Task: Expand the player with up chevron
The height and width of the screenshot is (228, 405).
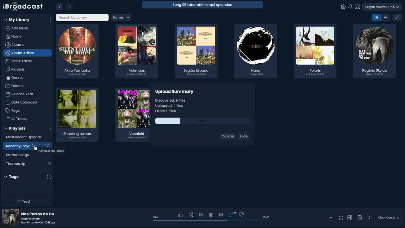Action: pyautogui.click(x=331, y=218)
